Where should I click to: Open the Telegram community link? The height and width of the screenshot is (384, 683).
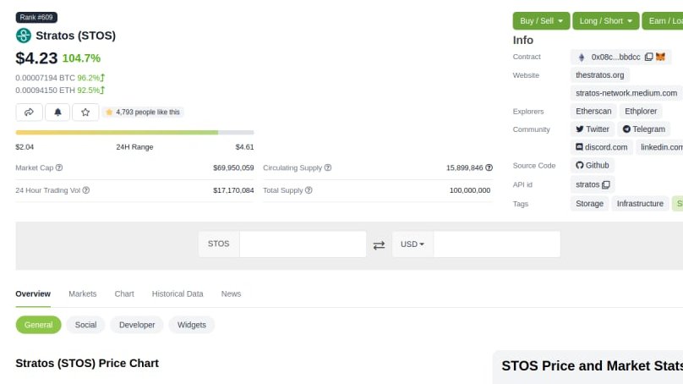click(644, 129)
